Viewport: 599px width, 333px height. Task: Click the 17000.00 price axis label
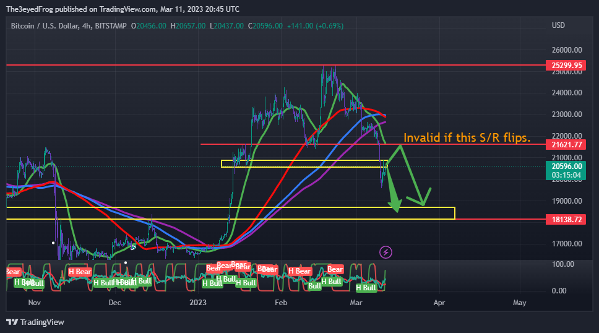click(x=567, y=244)
